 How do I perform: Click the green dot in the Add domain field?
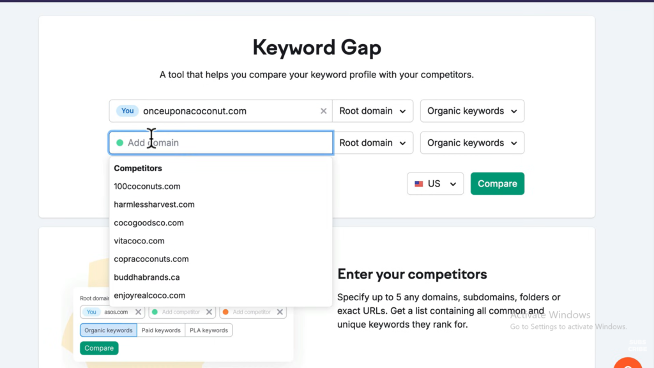tap(119, 143)
